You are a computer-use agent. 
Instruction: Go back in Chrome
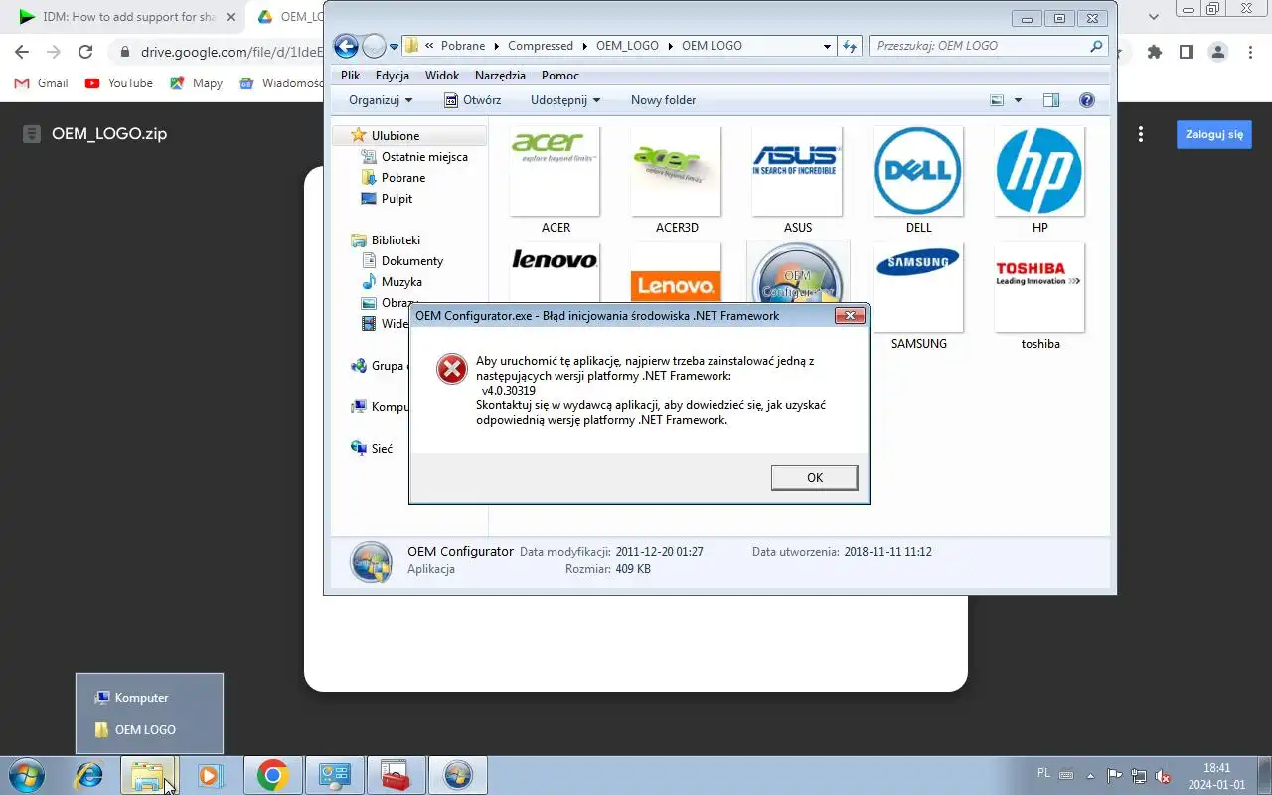22,52
